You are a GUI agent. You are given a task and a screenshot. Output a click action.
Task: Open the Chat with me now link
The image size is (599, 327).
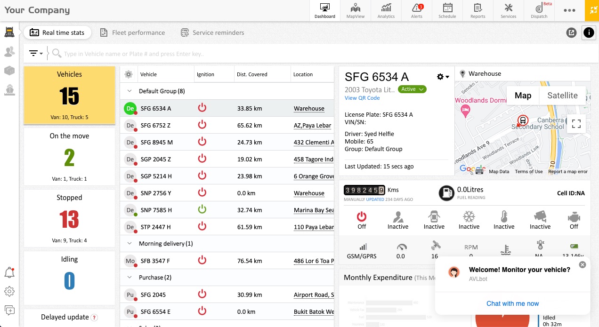pos(512,303)
